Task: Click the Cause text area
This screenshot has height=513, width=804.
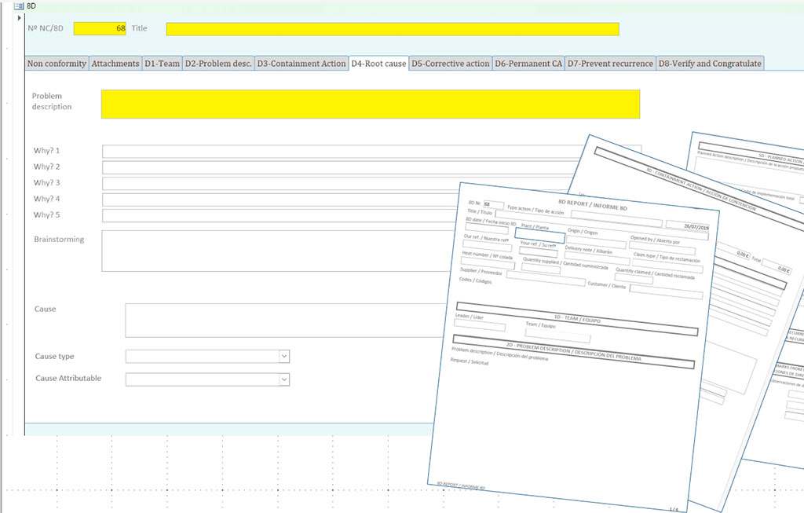Action: (286, 321)
